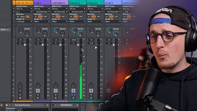
Task: Open Main output dropdown on 8 Massive X
Action: click(77, 22)
